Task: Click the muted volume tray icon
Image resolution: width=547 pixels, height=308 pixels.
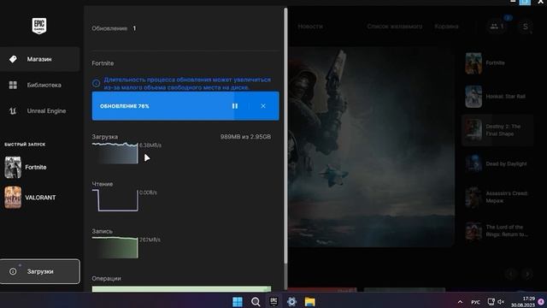Action: pos(502,302)
